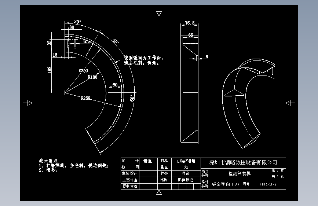Select technical requirement line 2、喷砂

[49, 170]
